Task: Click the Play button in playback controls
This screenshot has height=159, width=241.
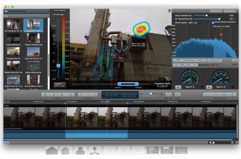Action: tap(62, 95)
